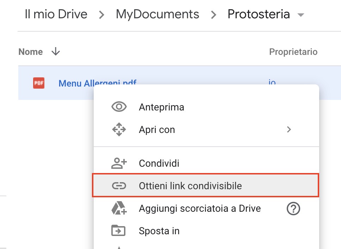The width and height of the screenshot is (341, 249).
Task: Click the Drive shortcut plus icon
Action: 119,208
